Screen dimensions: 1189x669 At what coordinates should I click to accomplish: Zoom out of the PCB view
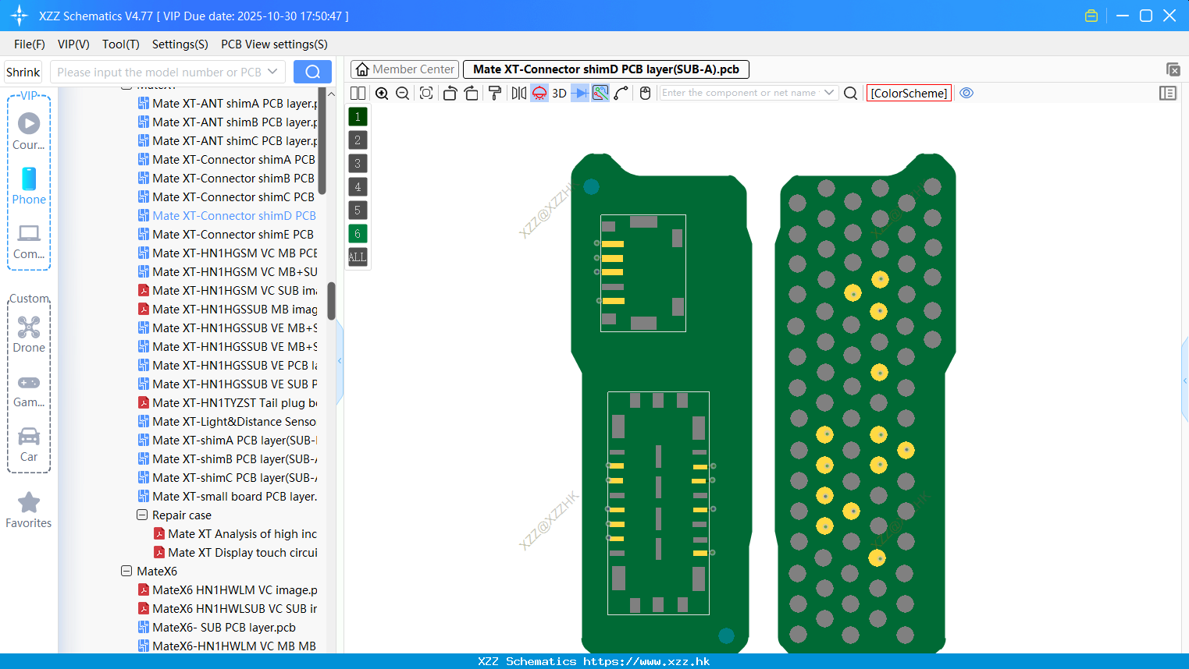[403, 93]
